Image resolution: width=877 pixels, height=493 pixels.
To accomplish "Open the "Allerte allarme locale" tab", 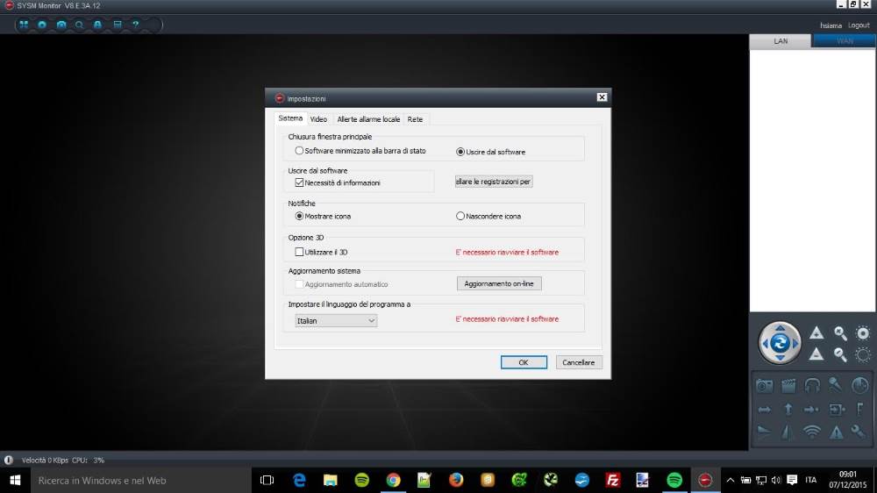I will pyautogui.click(x=368, y=119).
